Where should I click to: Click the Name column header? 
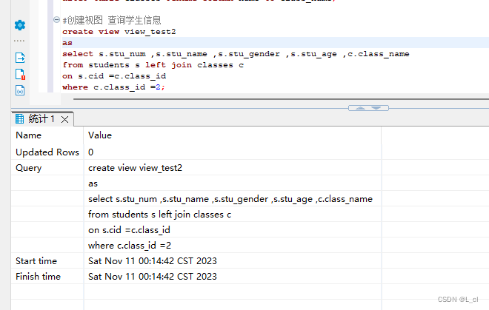point(47,135)
